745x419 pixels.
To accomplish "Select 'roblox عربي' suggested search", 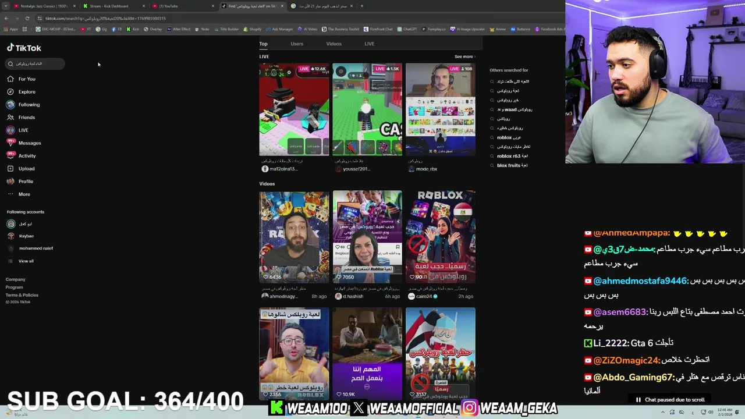I will pyautogui.click(x=506, y=137).
